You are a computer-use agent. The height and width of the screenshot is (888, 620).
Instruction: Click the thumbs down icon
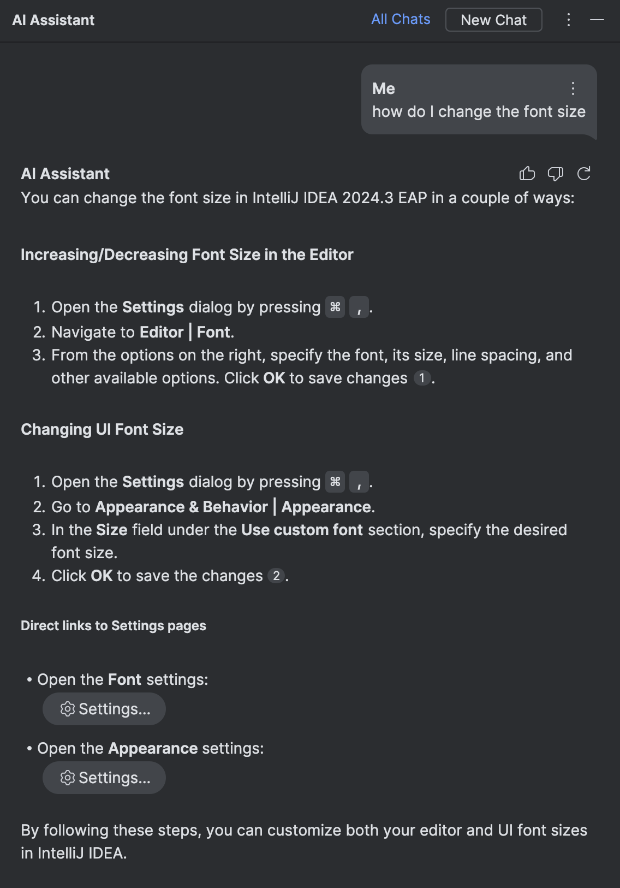click(x=556, y=174)
